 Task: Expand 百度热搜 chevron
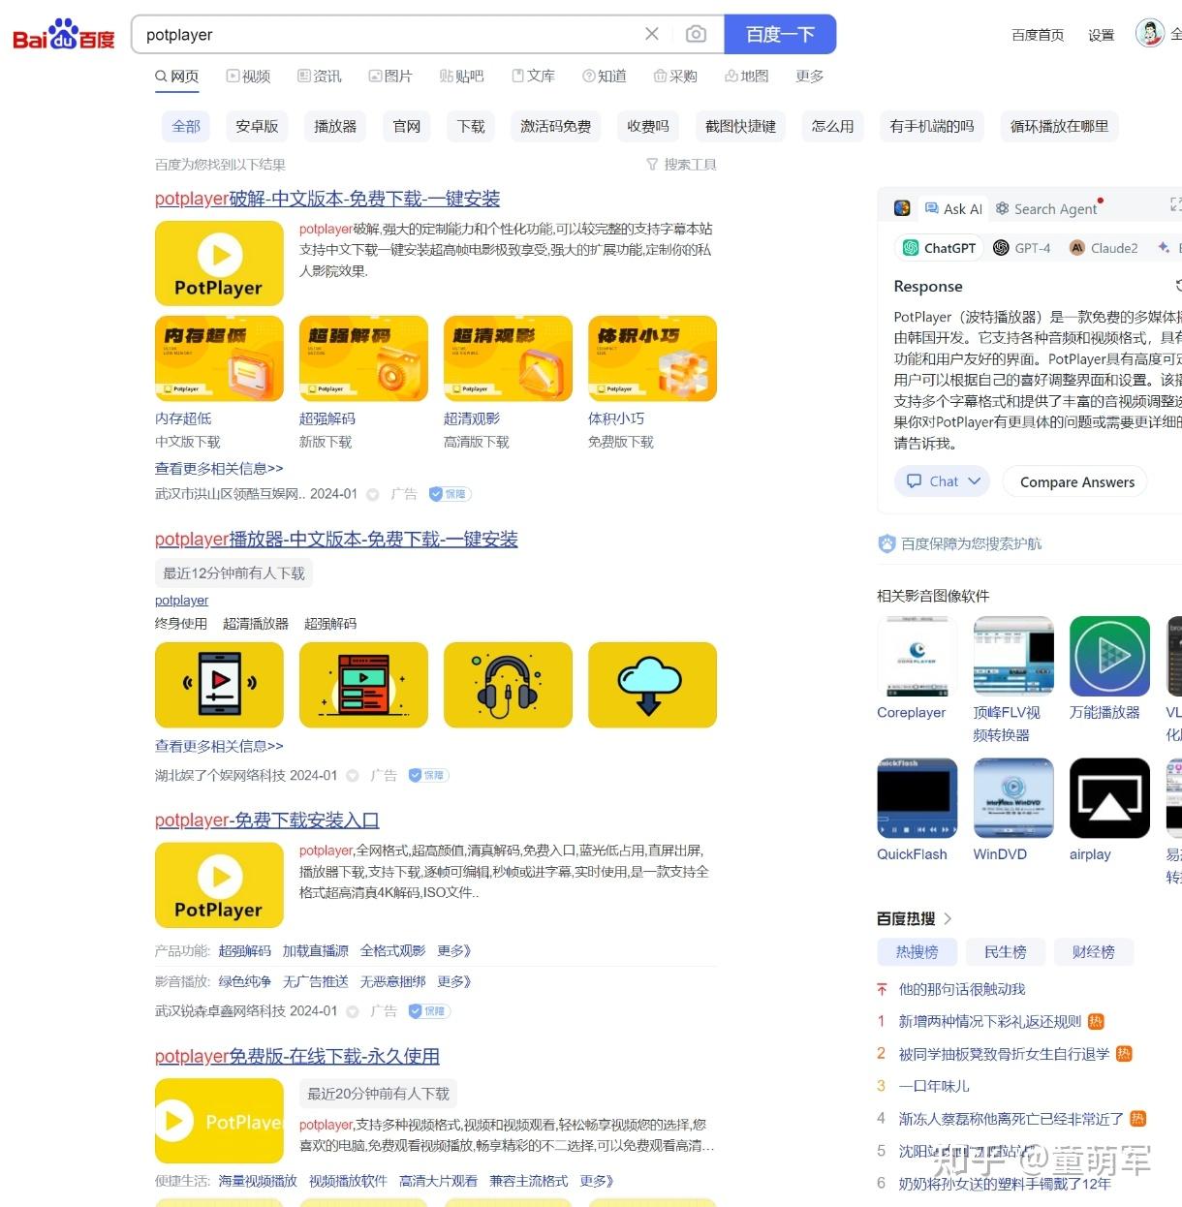pyautogui.click(x=948, y=918)
